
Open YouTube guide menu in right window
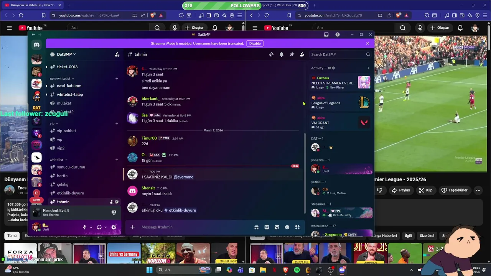[255, 28]
